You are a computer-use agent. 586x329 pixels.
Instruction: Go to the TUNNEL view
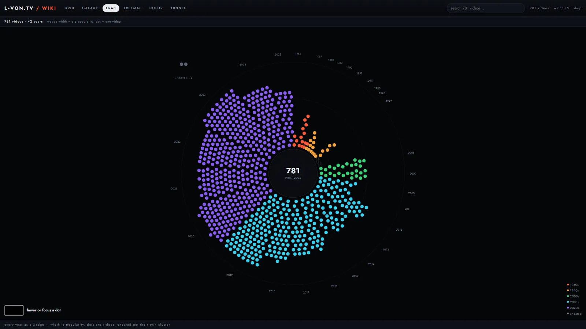(178, 8)
